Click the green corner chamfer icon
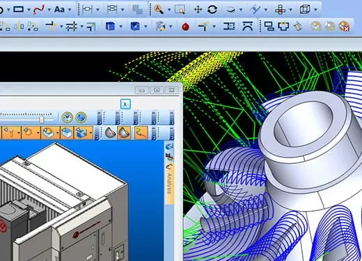This screenshot has width=362, height=261. pyautogui.click(x=91, y=26)
